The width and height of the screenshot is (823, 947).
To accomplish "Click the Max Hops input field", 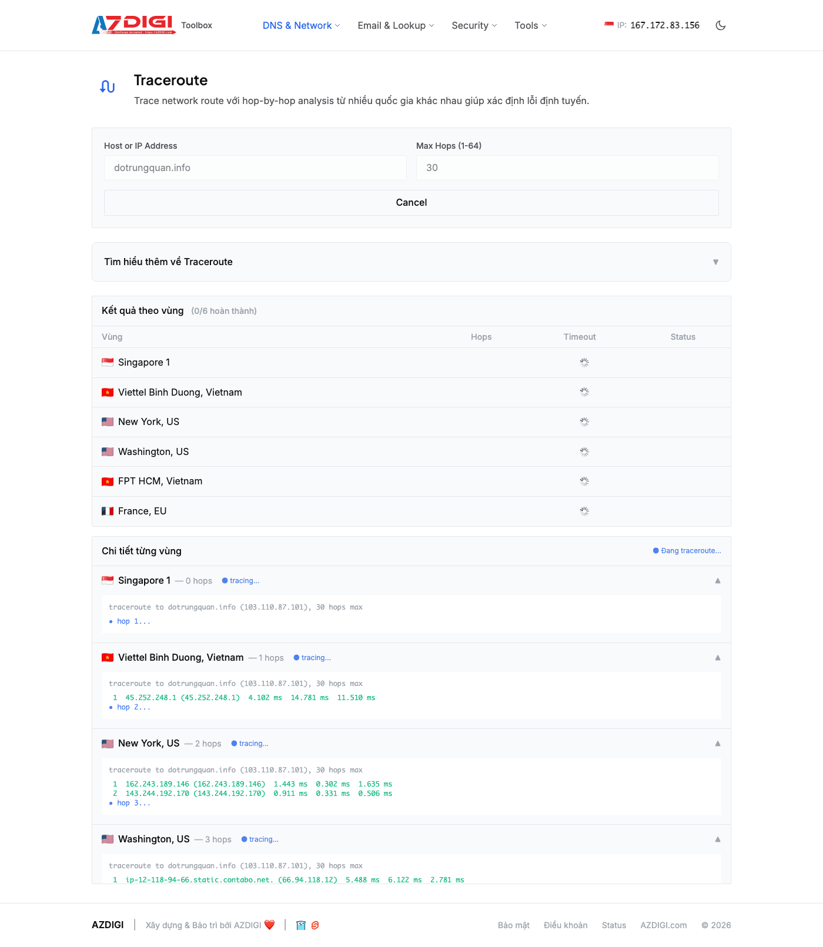I will (x=567, y=168).
